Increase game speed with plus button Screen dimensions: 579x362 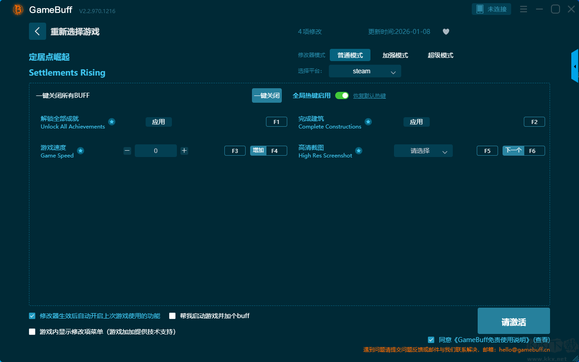[184, 151]
